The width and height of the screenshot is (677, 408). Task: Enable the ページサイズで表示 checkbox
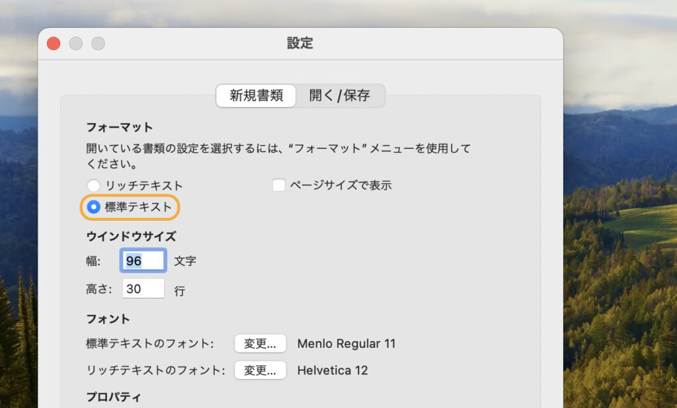(279, 186)
